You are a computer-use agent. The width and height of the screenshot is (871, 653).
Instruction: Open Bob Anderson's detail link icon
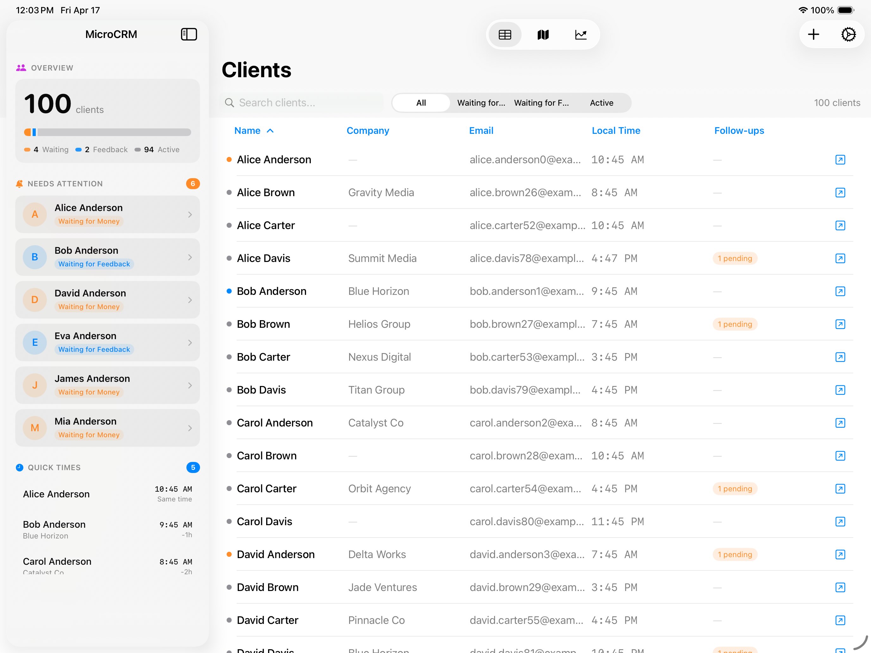click(840, 291)
